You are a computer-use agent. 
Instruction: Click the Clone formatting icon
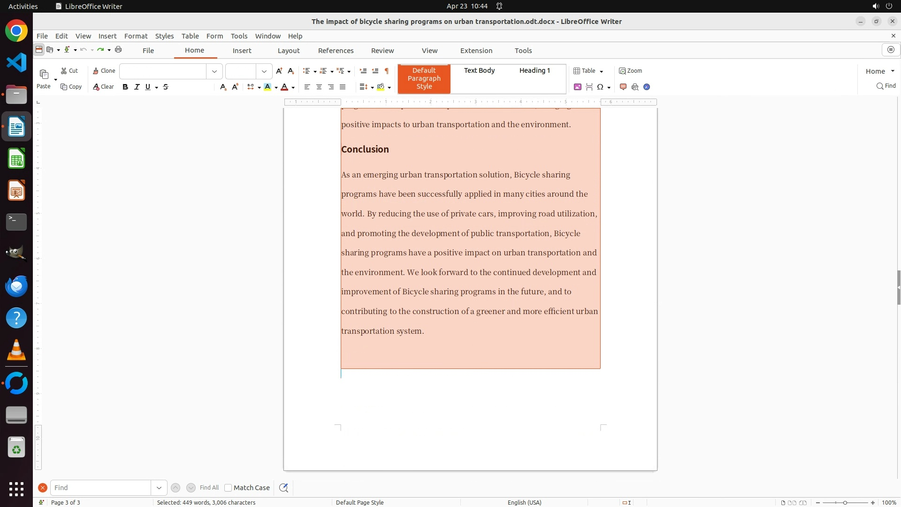tap(104, 71)
